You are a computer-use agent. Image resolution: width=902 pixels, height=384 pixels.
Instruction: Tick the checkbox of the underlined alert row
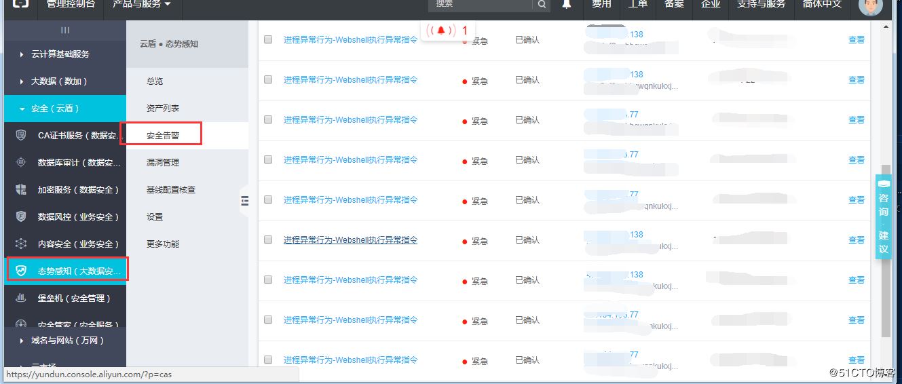268,239
